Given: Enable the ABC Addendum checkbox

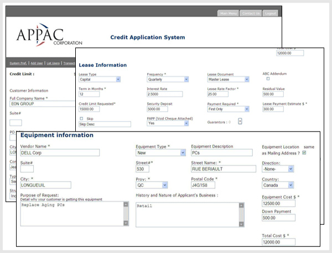Looking at the screenshot, I should pos(268,78).
